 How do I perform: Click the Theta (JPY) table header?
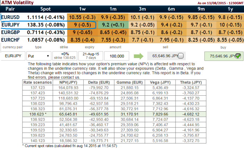pyautogui.click(x=191, y=82)
